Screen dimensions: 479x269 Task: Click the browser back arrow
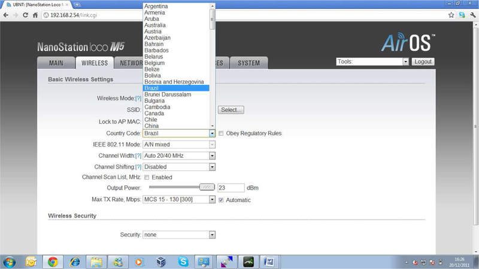tap(6, 15)
